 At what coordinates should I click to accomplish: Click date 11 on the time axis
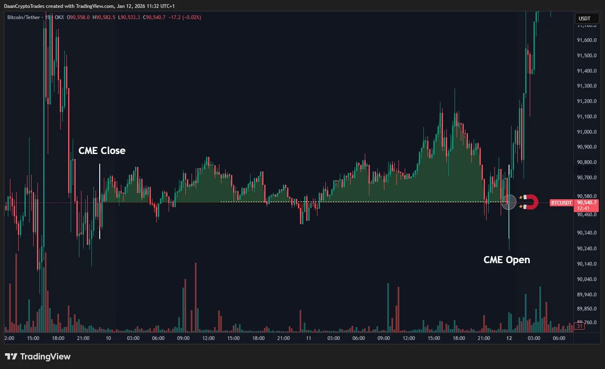click(309, 338)
